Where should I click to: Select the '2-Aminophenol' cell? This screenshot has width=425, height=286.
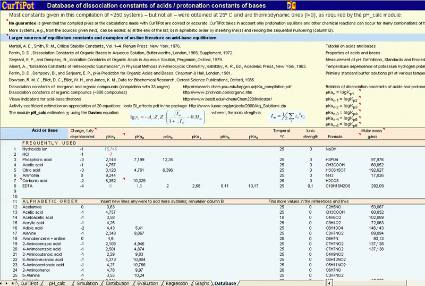36,270
